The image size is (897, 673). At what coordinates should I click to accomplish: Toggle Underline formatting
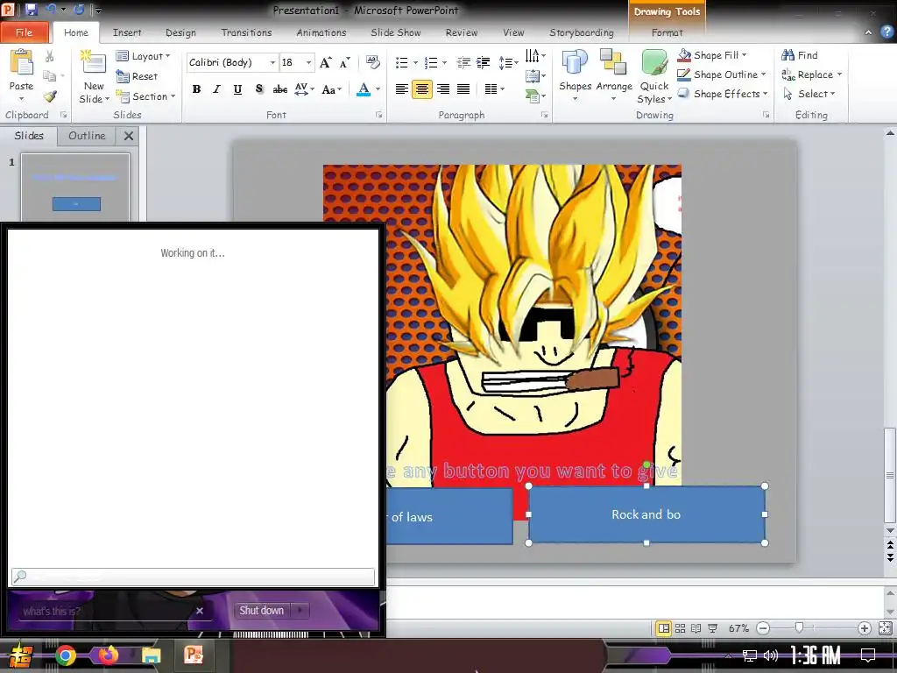(237, 89)
